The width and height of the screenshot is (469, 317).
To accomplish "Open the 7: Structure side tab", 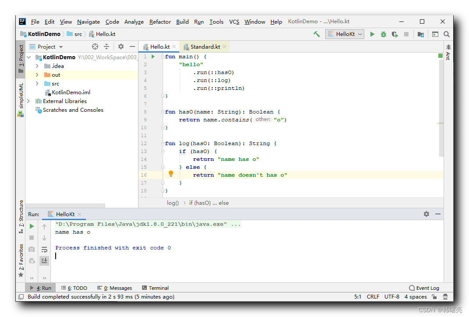I will click(21, 217).
